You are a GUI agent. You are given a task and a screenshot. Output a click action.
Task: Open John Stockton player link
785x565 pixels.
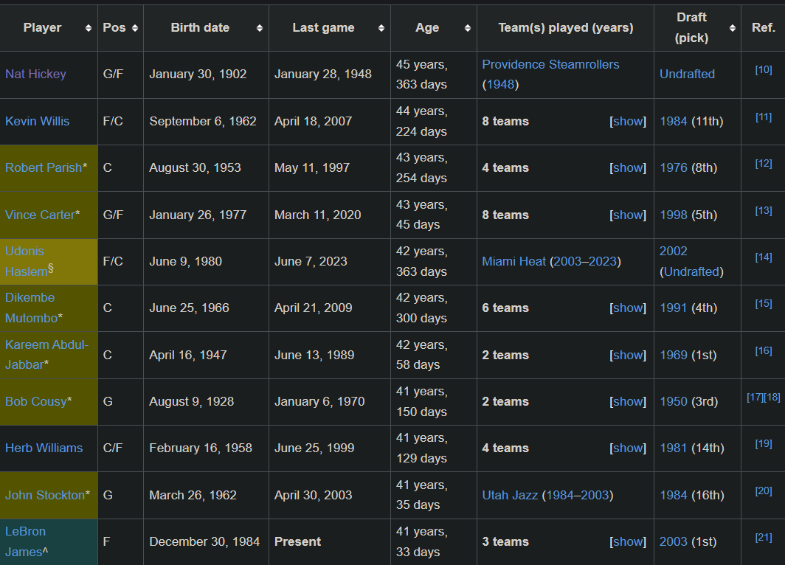(x=45, y=495)
